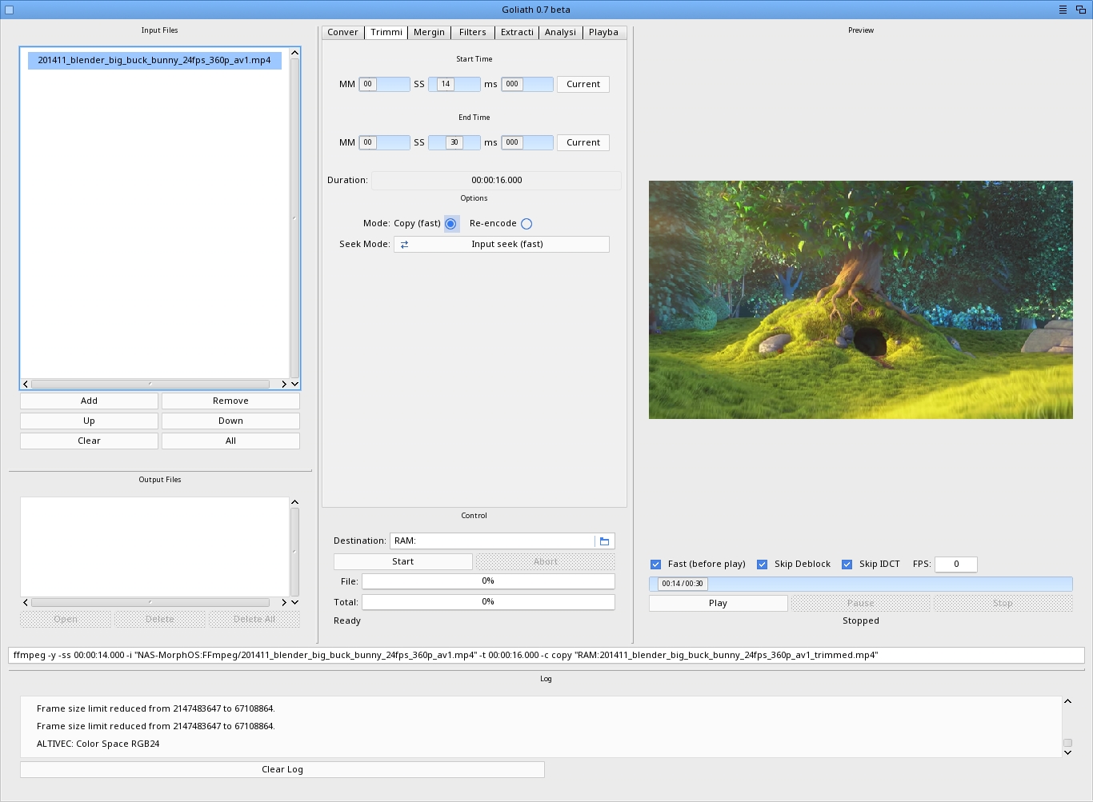Uncheck the Skip IDCT option
Viewport: 1093px width, 802px height.
[847, 565]
